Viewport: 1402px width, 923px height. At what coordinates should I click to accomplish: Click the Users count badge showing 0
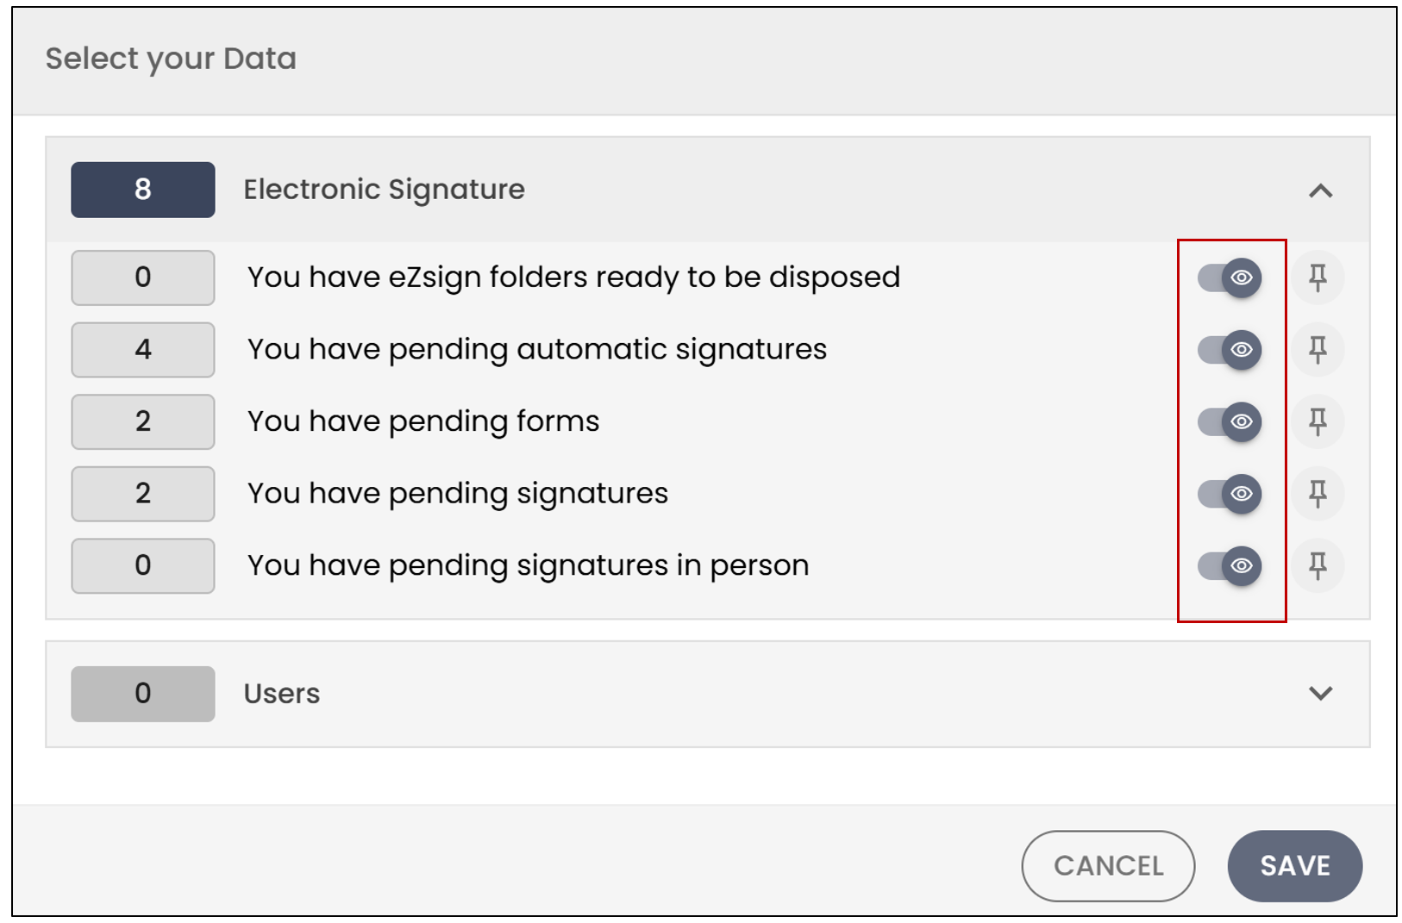(143, 694)
